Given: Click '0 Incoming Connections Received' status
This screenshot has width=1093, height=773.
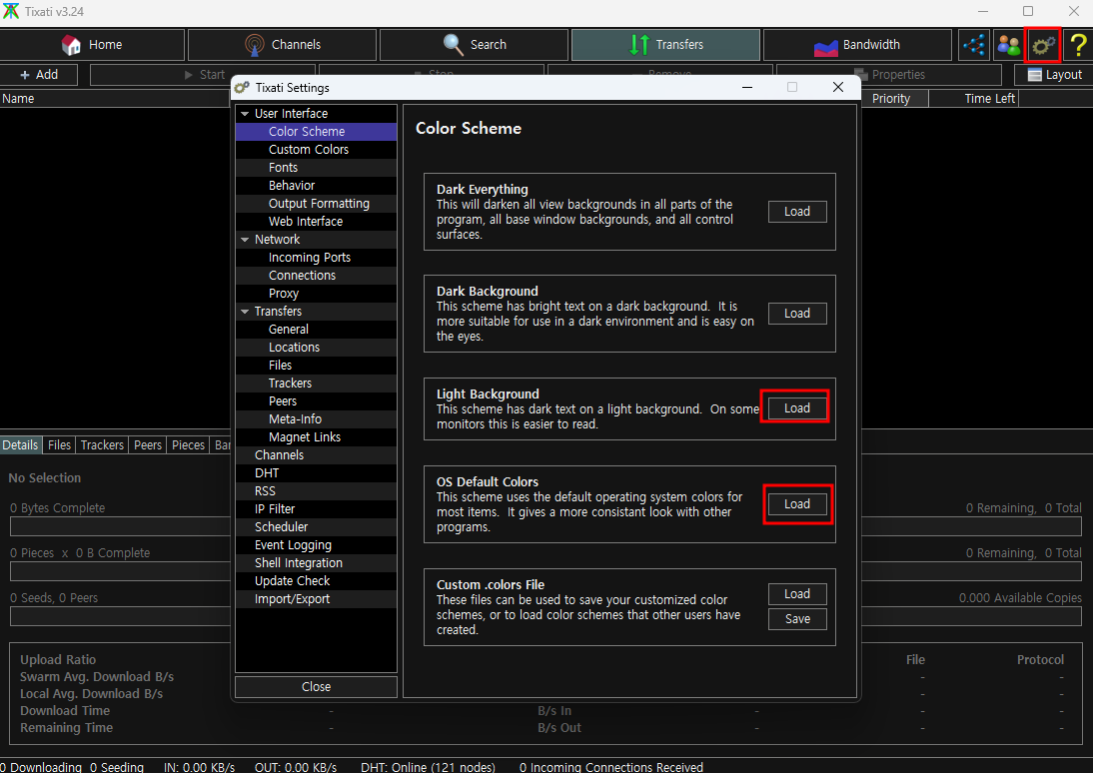Looking at the screenshot, I should click(x=611, y=767).
